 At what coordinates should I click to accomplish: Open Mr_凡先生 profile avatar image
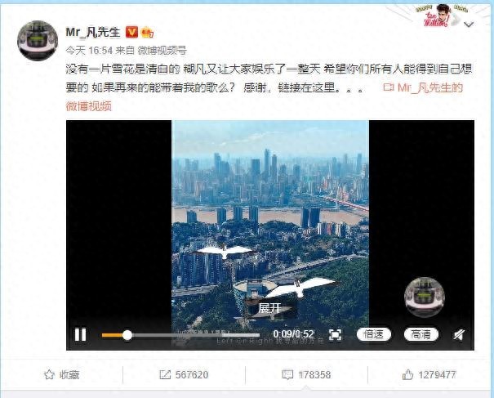38,41
